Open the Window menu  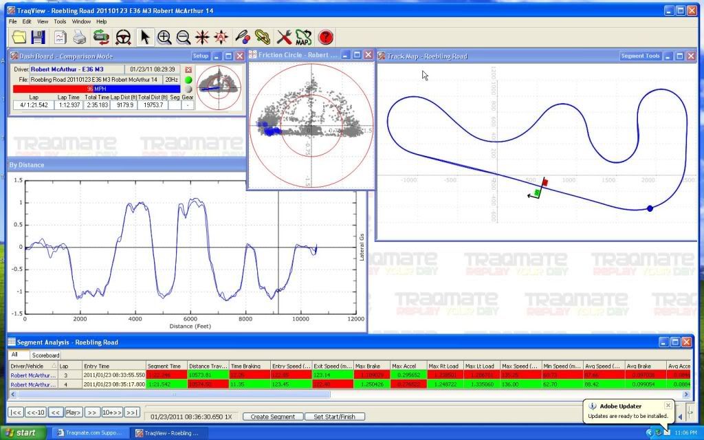point(81,21)
